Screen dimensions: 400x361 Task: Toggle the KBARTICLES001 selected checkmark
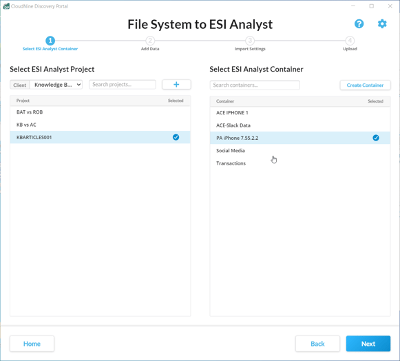176,137
